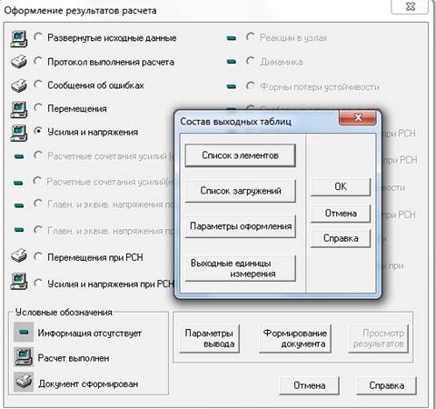The height and width of the screenshot is (409, 436).
Task: Click computer icon next to Перемещения row
Action: [x=19, y=109]
